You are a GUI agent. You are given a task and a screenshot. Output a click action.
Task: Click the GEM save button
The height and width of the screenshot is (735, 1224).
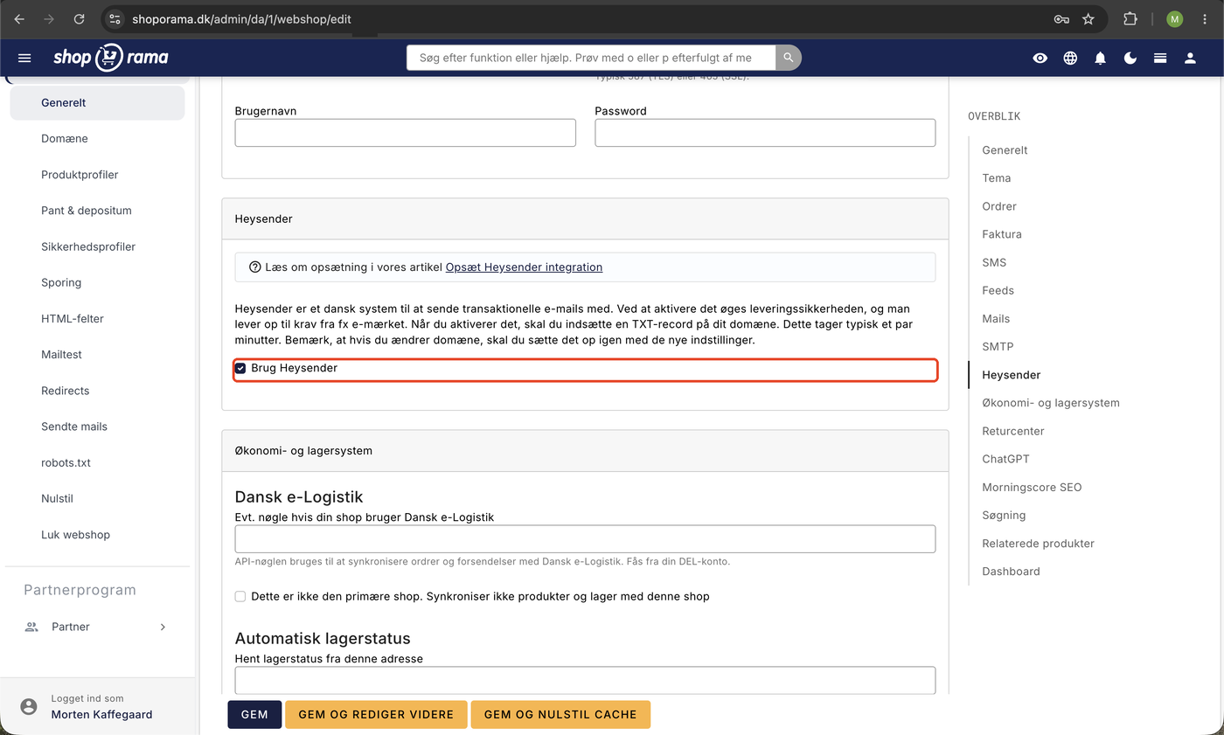[254, 714]
